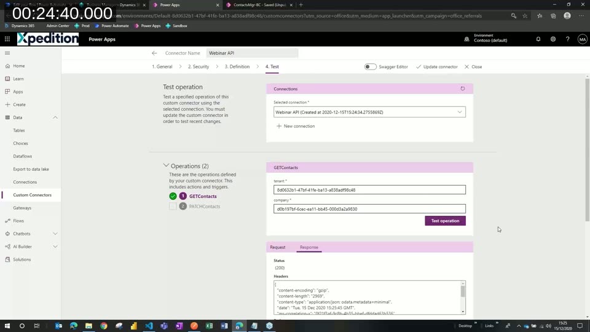Go to step 2. Security
The height and width of the screenshot is (332, 590).
pos(199,66)
